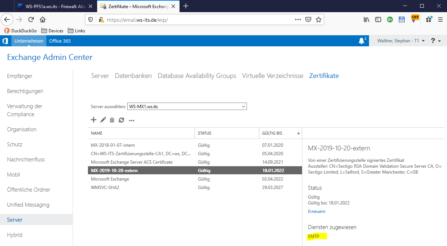Screen dimensions: 447x246
Task: Click the blue floppy disk extension icon
Action: [402, 19]
